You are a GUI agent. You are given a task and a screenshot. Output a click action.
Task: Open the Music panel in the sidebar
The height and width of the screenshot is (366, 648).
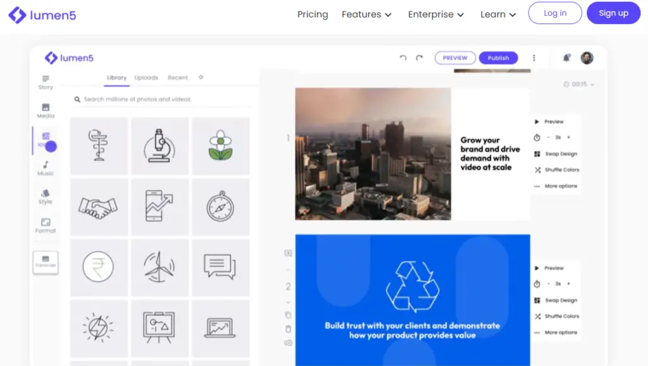click(46, 168)
